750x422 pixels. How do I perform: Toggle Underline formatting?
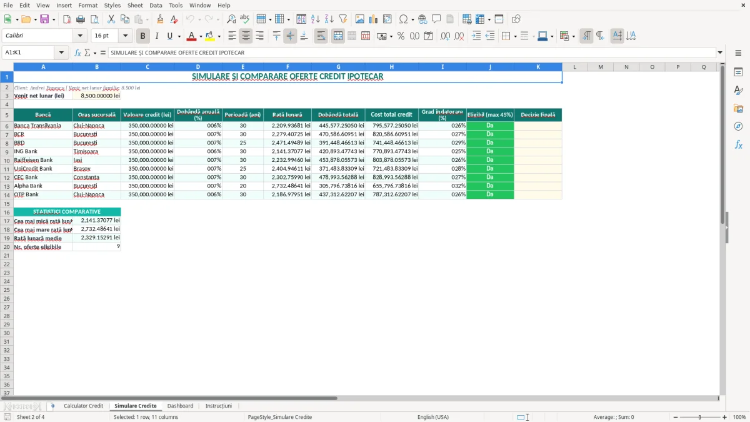pos(169,36)
